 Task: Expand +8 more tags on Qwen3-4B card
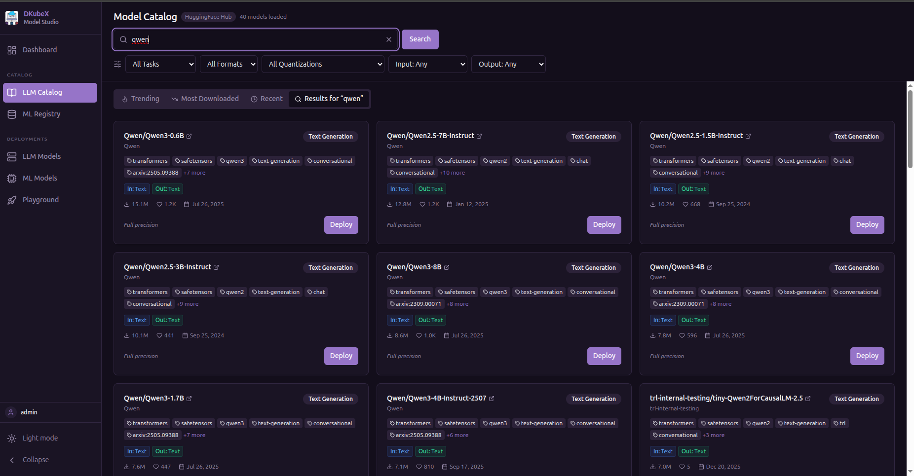[x=721, y=304]
